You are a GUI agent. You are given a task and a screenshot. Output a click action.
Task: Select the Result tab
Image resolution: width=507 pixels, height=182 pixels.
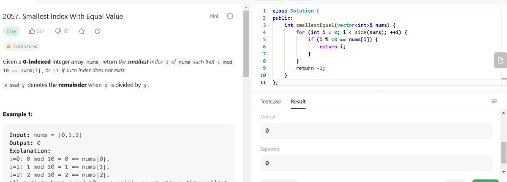point(298,102)
